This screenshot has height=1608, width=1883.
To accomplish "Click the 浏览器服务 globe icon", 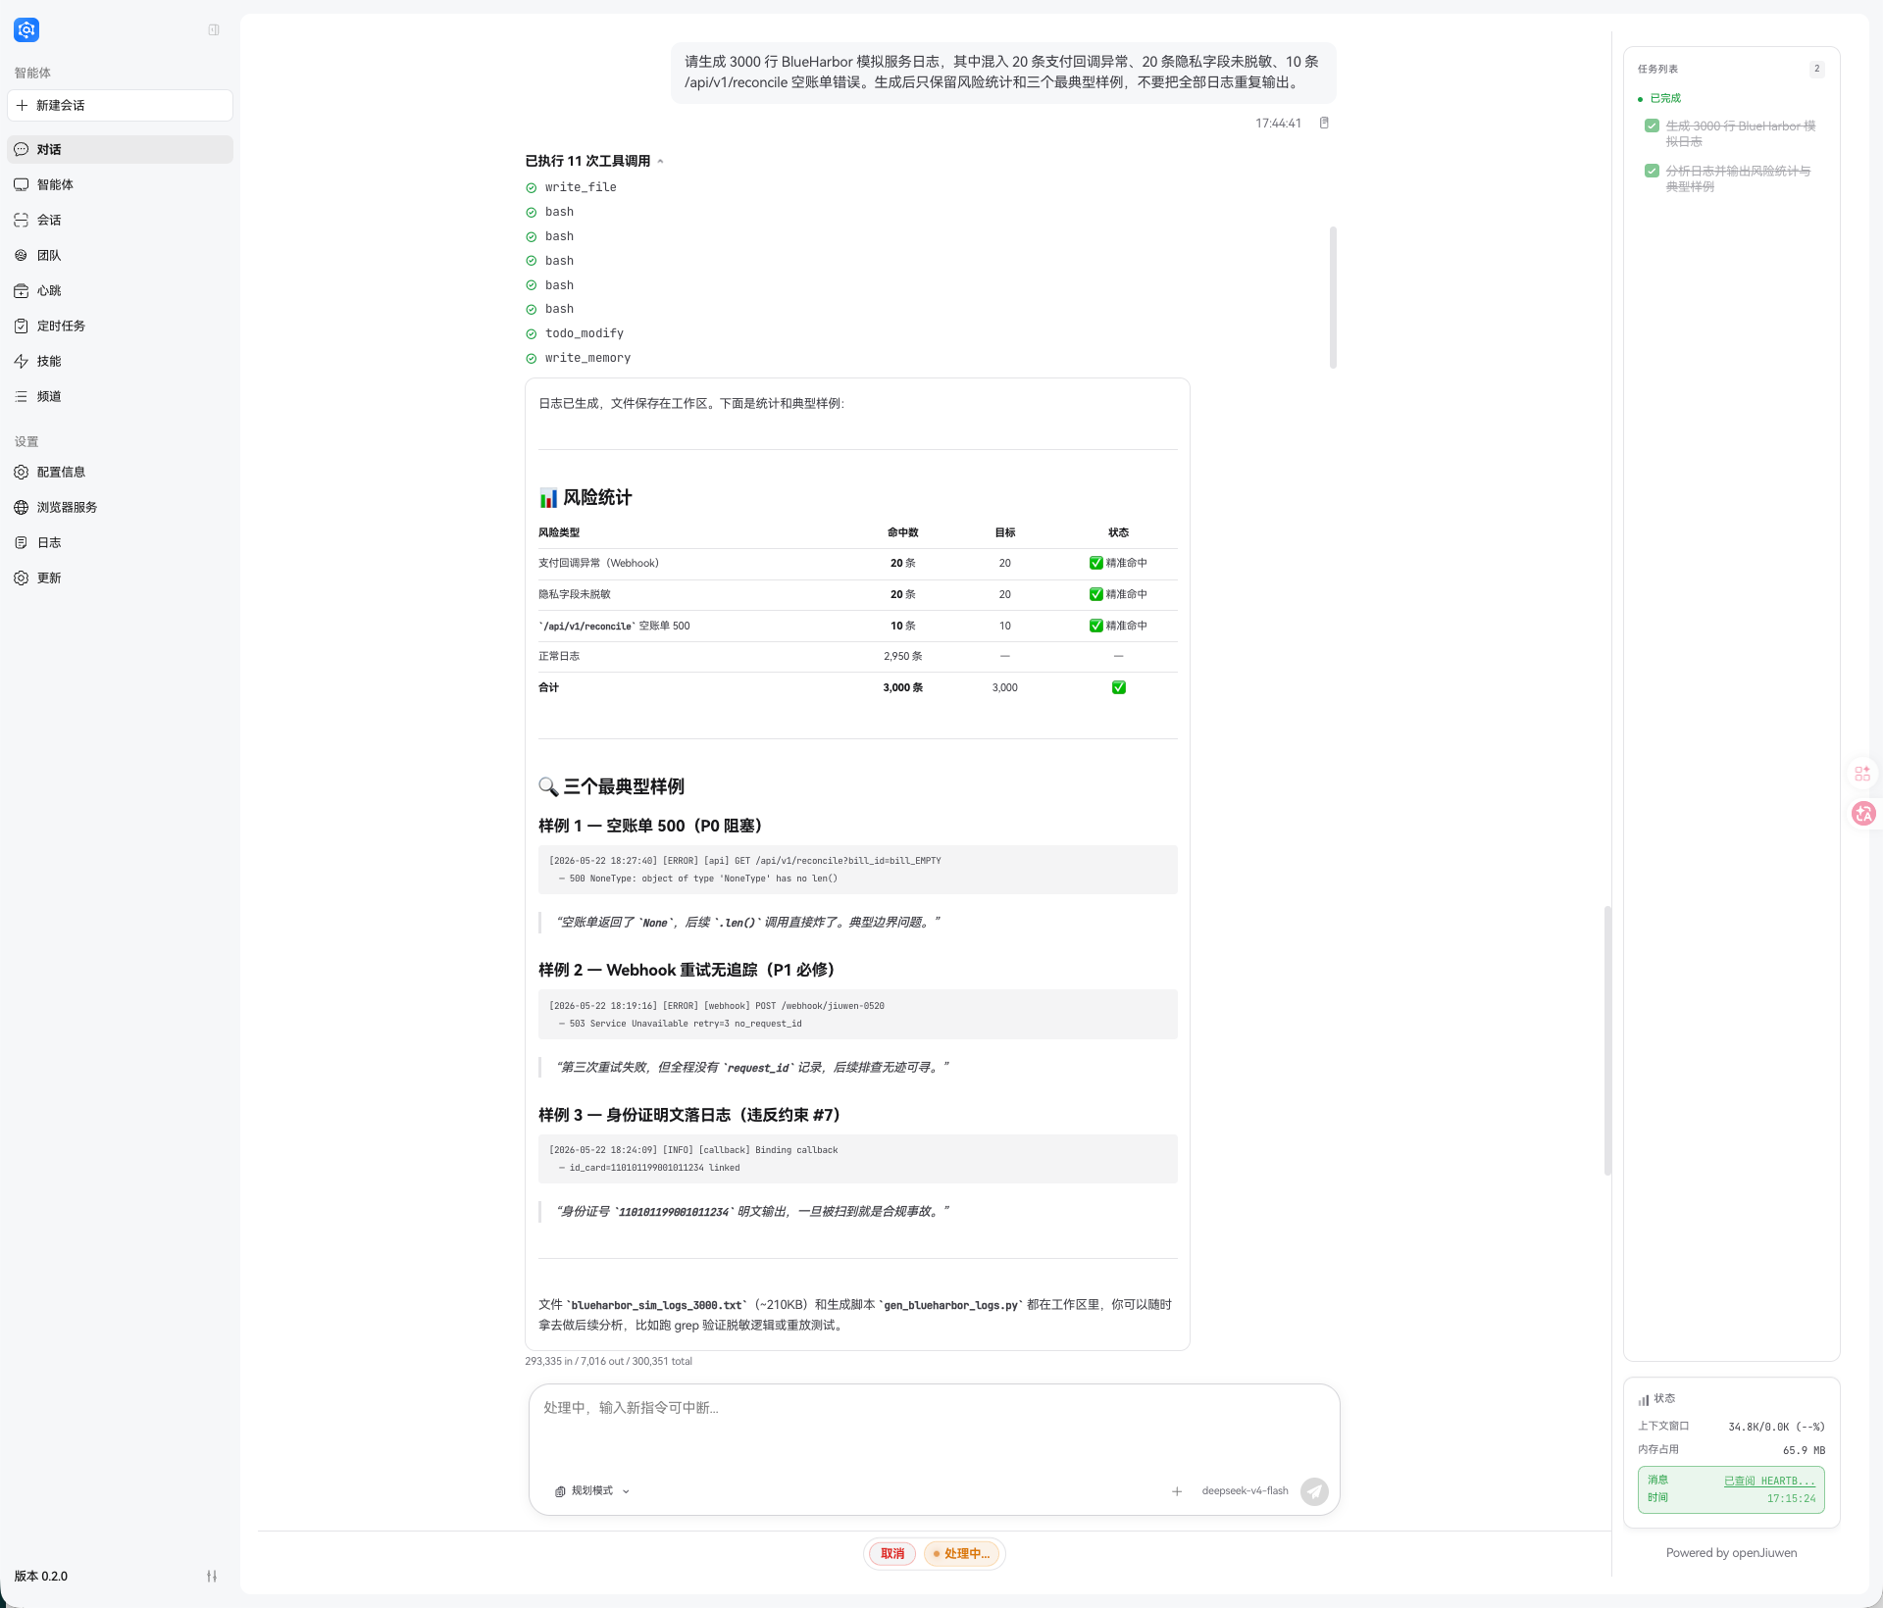I will (x=22, y=507).
